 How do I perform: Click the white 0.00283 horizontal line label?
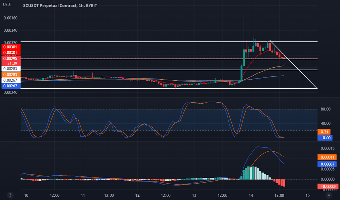pyautogui.click(x=11, y=69)
